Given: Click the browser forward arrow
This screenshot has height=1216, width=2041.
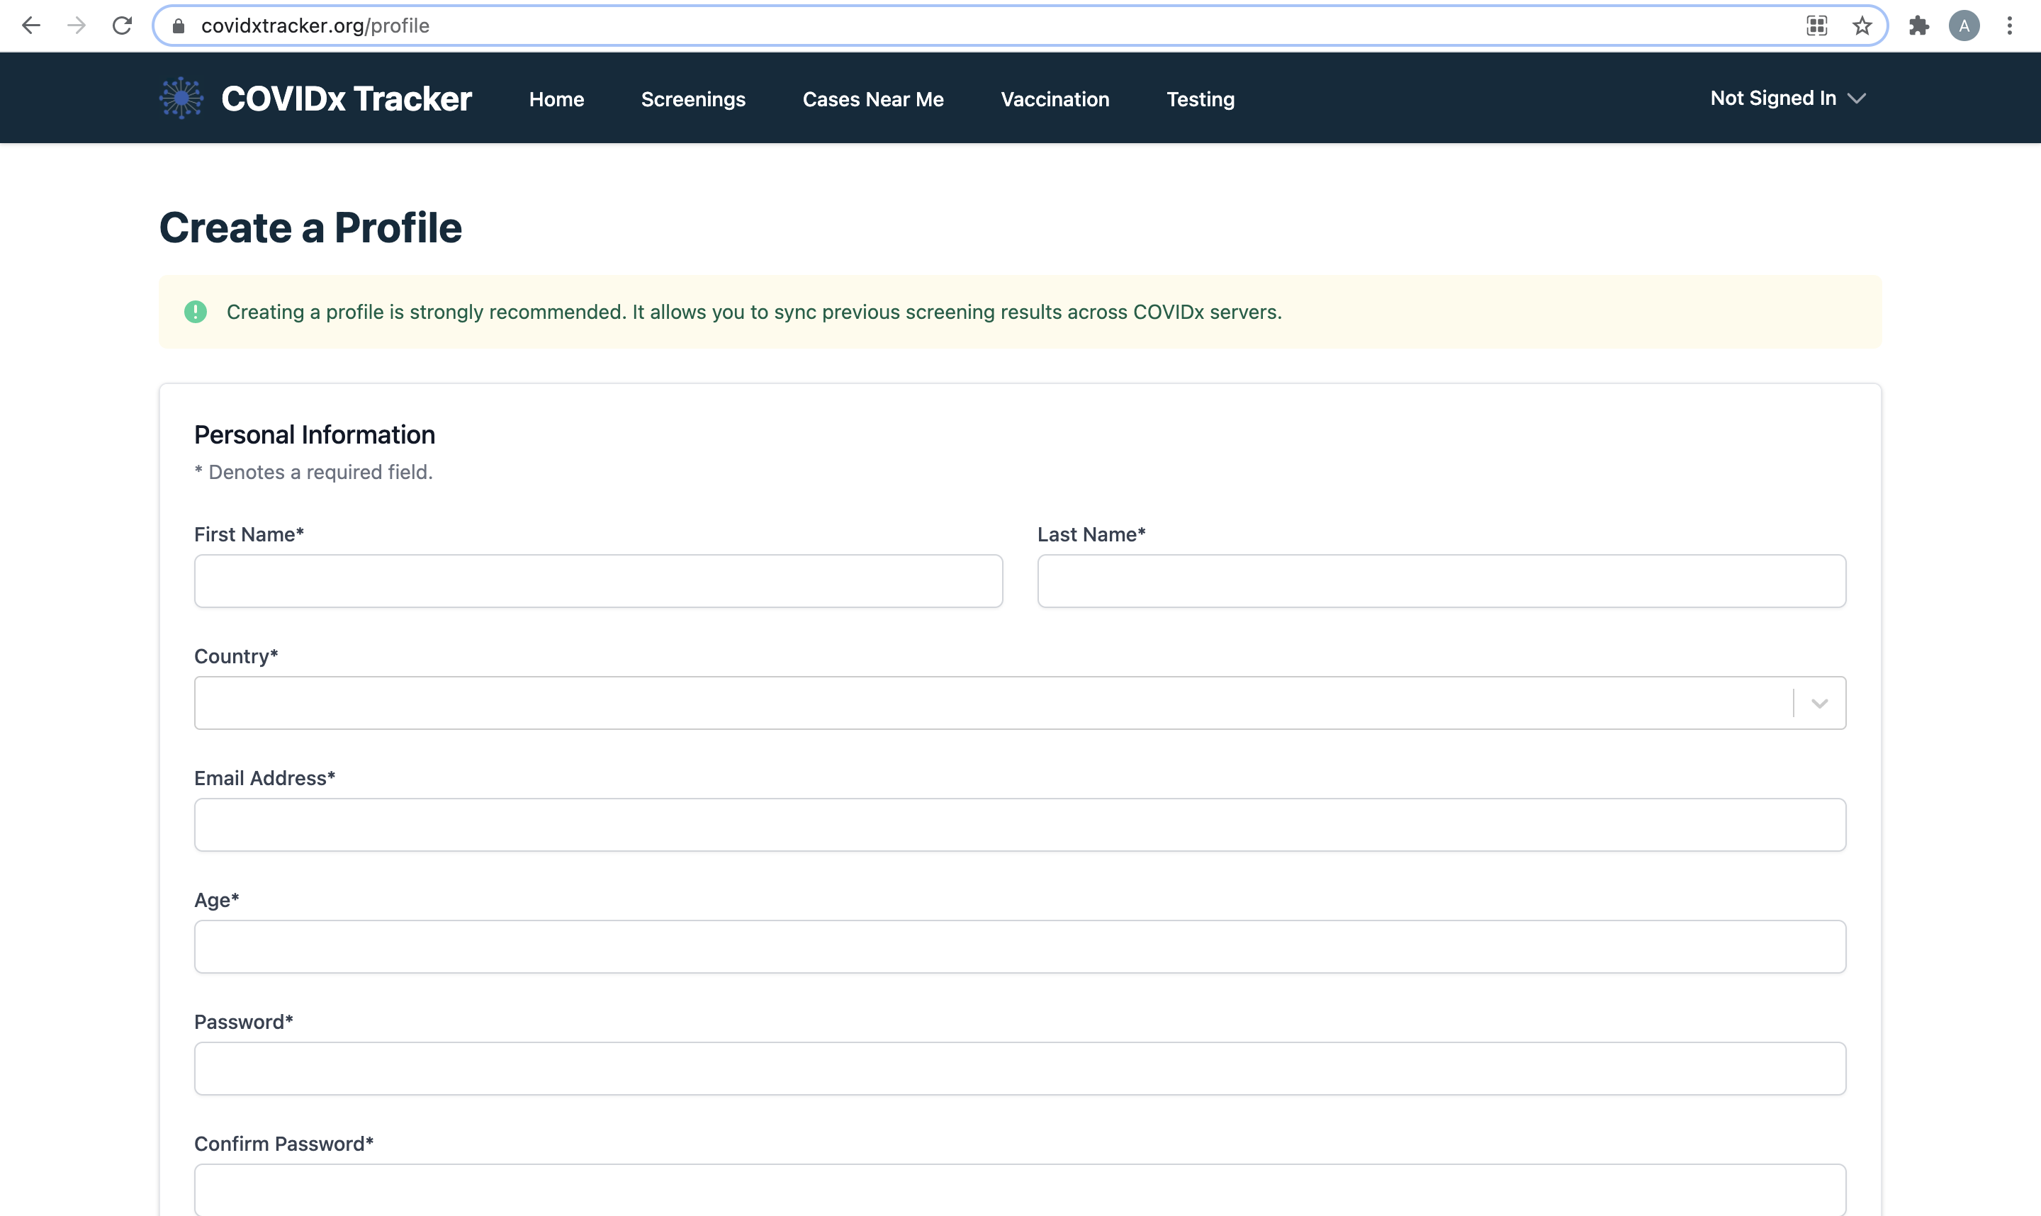Looking at the screenshot, I should tap(77, 26).
